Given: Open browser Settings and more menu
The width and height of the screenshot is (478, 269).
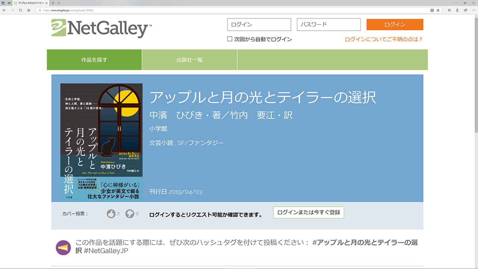Looking at the screenshot, I should click(473, 10).
